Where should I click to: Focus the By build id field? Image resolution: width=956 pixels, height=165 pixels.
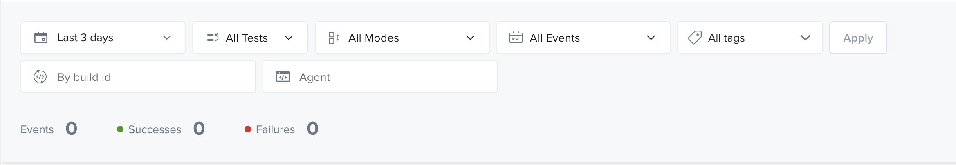[x=147, y=77]
